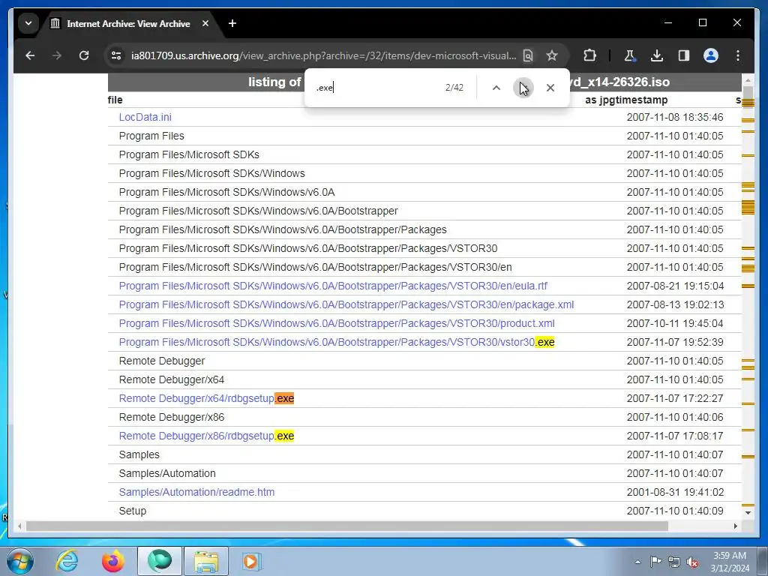Open the VSTOR30/en/eula.rtf link
Image resolution: width=768 pixels, height=576 pixels.
(333, 286)
